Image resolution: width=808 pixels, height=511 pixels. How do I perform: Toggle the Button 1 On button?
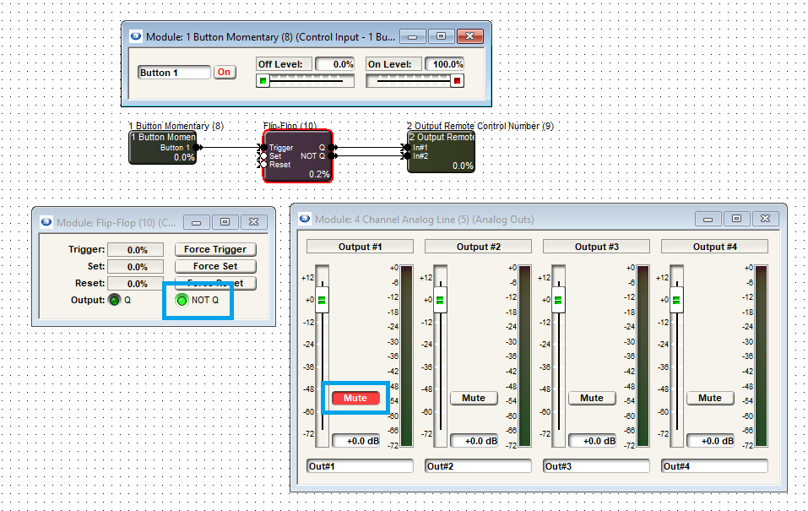pyautogui.click(x=224, y=73)
